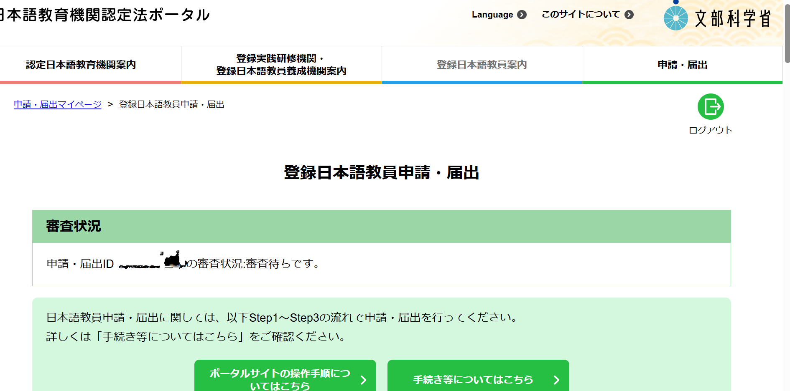Click the green logout icon
This screenshot has width=790, height=391.
click(711, 107)
